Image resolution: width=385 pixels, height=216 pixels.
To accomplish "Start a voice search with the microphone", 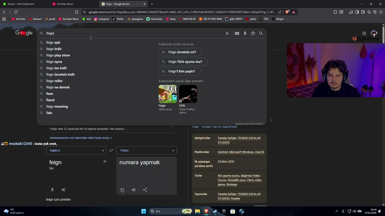I will point(245,33).
